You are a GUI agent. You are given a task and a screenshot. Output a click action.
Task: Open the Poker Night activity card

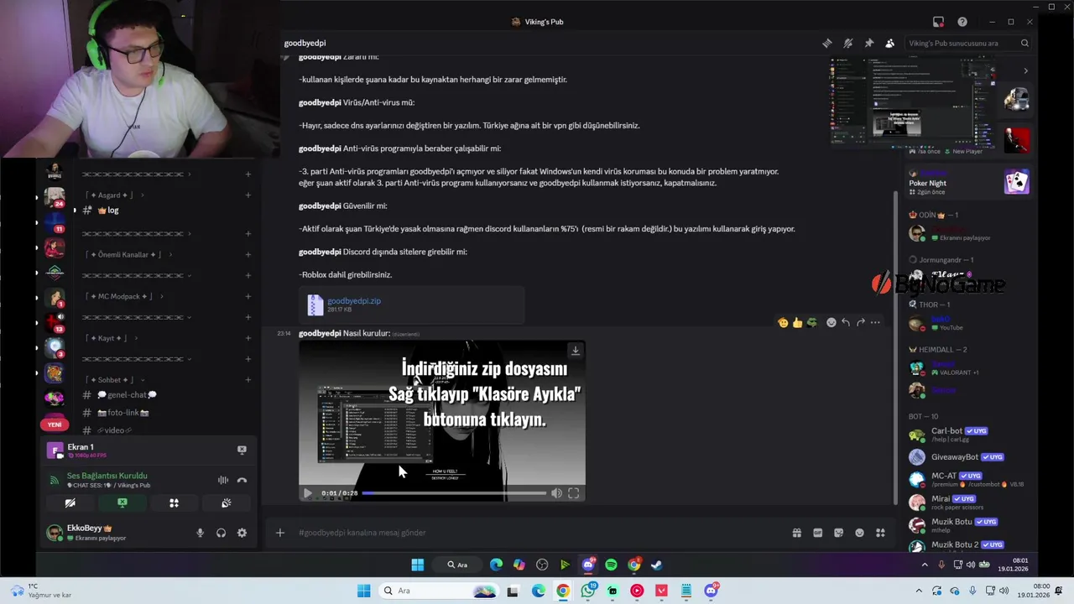tap(969, 182)
